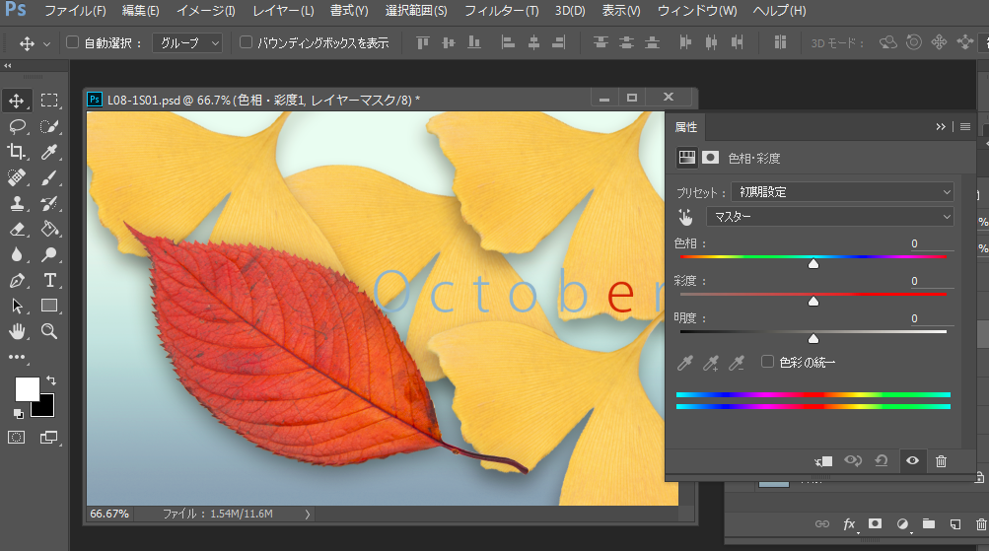Screen dimensions: 989x551
Task: View previous state in Properties panel
Action: click(853, 461)
